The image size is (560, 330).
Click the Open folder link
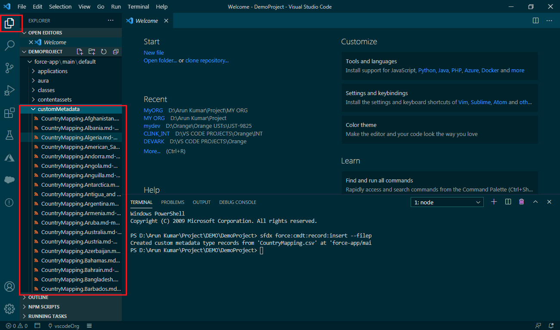(x=160, y=61)
